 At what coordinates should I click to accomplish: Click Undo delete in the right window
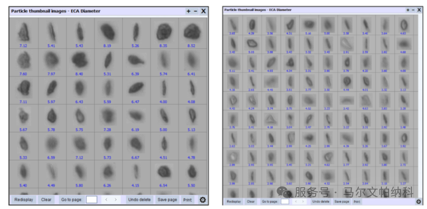tap(321, 202)
